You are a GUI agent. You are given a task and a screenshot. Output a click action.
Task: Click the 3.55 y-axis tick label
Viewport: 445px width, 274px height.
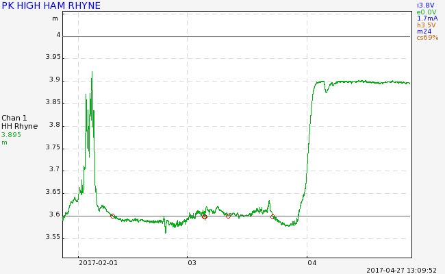[53, 237]
